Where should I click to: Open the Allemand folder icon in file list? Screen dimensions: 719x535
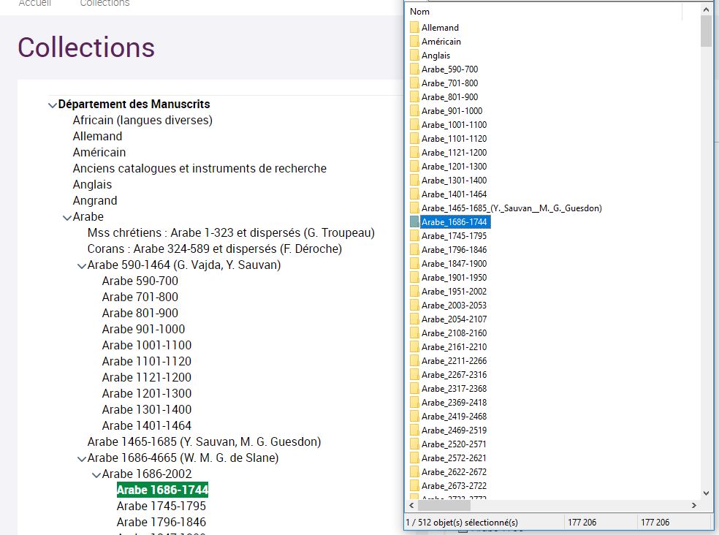point(414,28)
